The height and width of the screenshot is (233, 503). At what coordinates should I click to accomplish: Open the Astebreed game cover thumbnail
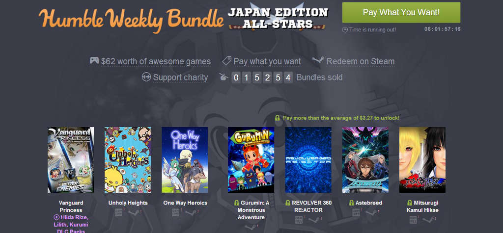coord(365,160)
